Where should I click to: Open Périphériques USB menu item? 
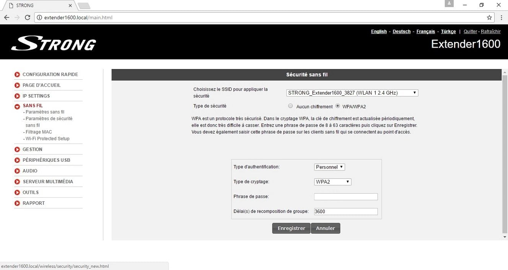(x=46, y=160)
